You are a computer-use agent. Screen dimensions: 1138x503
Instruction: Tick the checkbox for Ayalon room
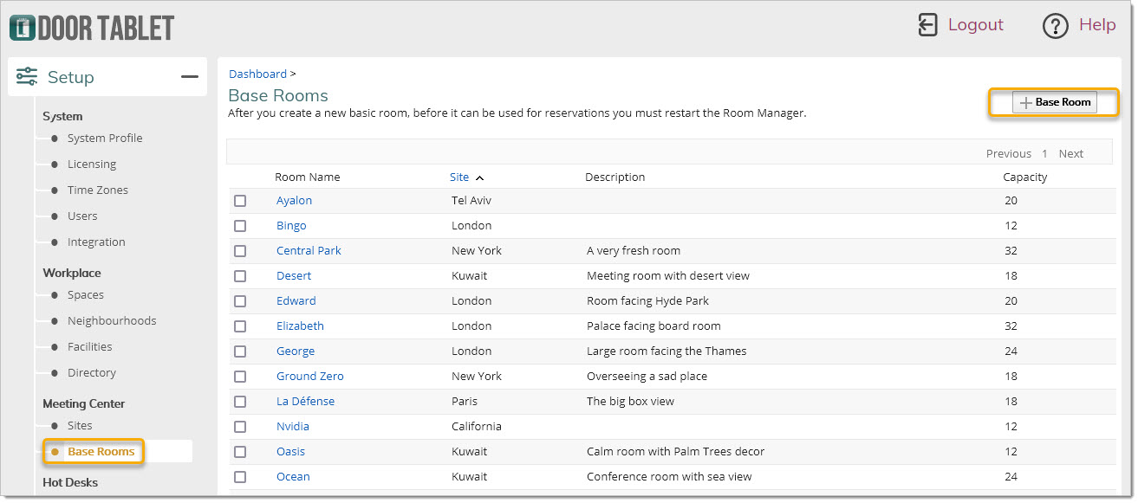tap(240, 201)
